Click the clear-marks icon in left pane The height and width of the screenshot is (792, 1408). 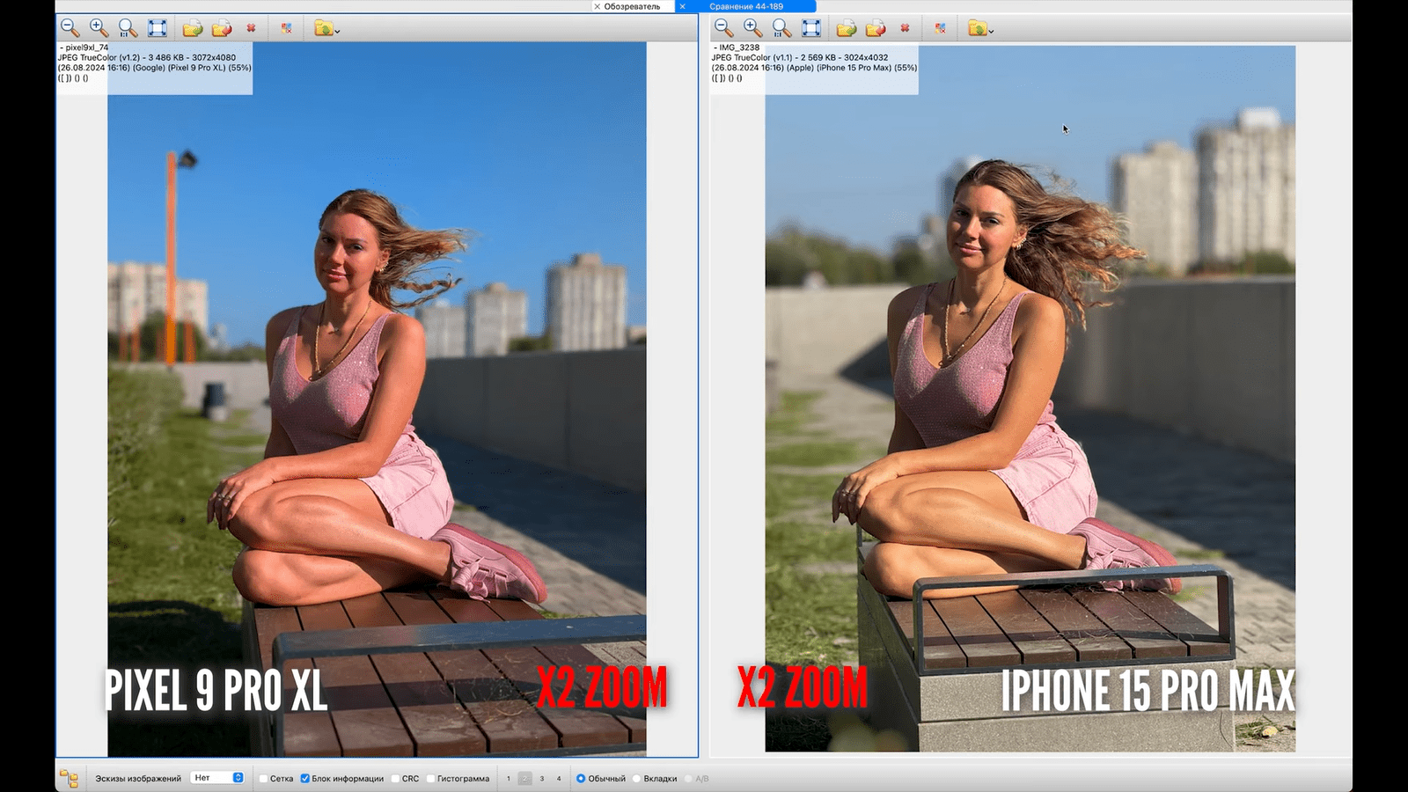coord(286,28)
